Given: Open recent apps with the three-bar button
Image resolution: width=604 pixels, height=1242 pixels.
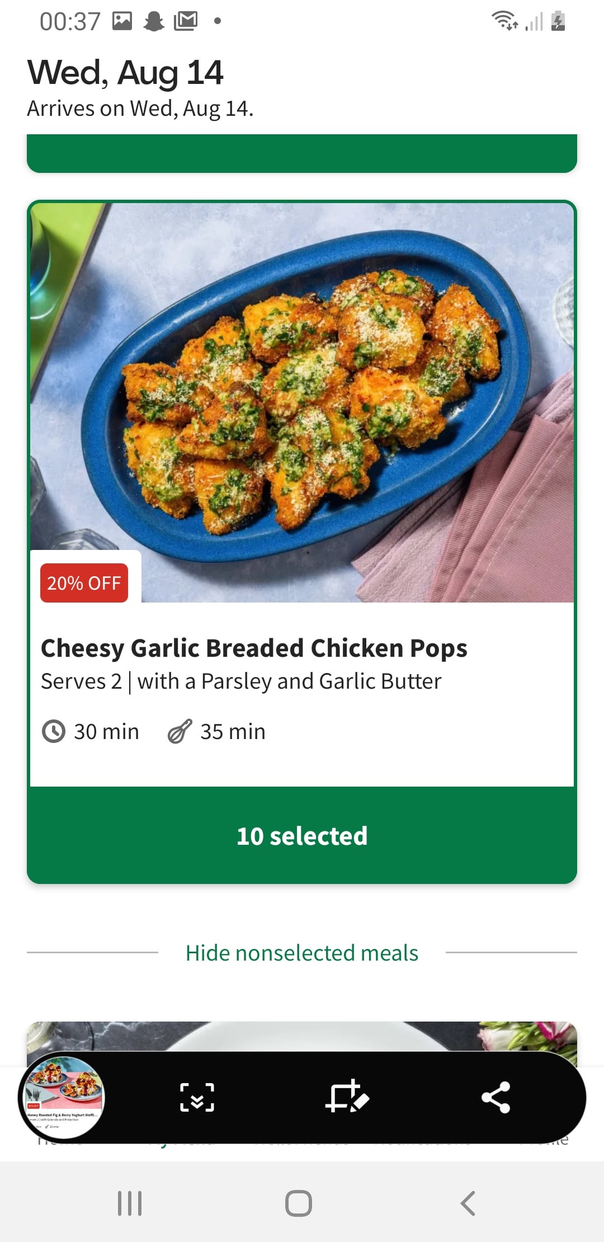Looking at the screenshot, I should [130, 1203].
